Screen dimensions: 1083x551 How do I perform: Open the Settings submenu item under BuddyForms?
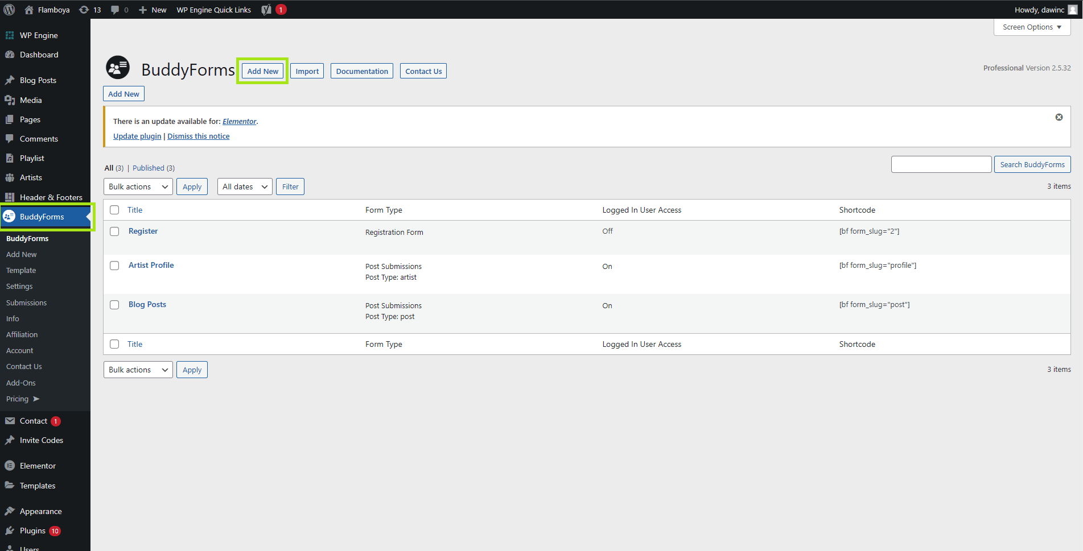[19, 287]
